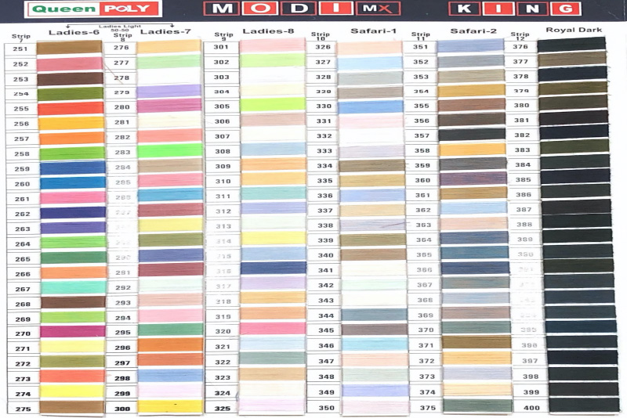Choose the sage grey swatch 322
627x418 pixels.
(x=273, y=359)
